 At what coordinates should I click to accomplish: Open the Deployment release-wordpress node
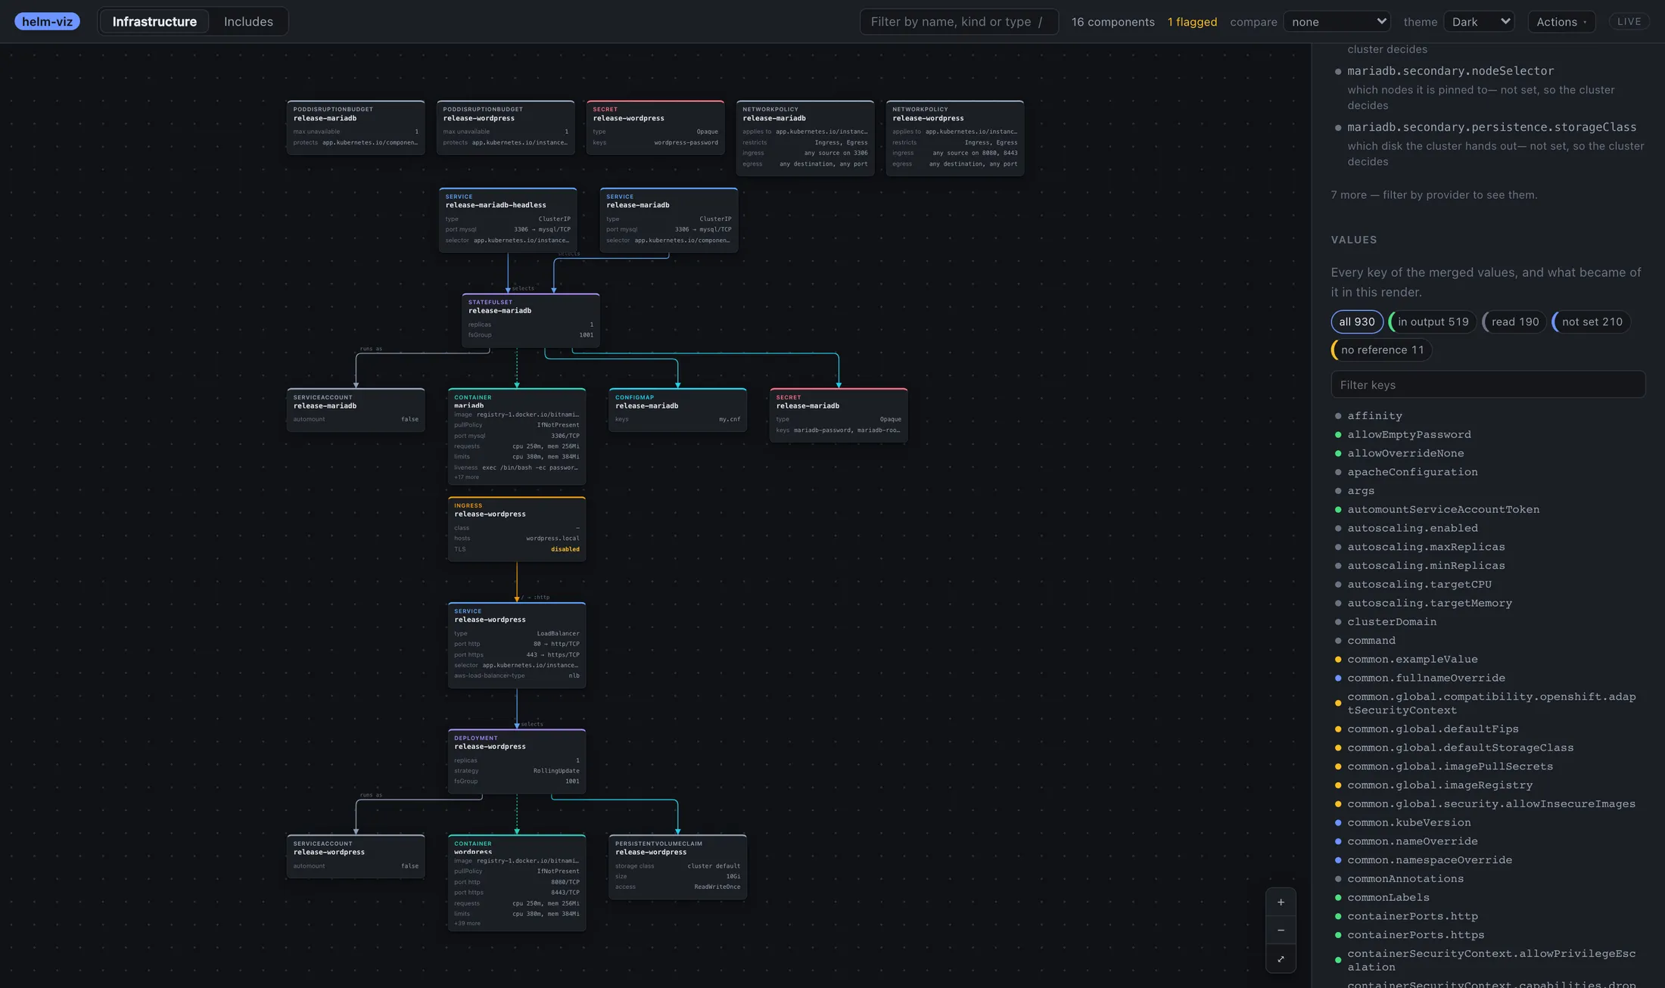point(517,761)
